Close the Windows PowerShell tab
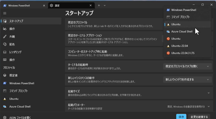The height and width of the screenshot is (119, 216). click(44, 5)
